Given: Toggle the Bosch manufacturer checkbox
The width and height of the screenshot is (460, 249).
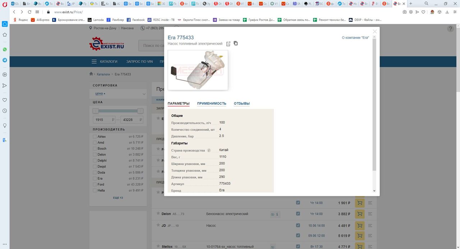Looking at the screenshot, I should (x=95, y=148).
